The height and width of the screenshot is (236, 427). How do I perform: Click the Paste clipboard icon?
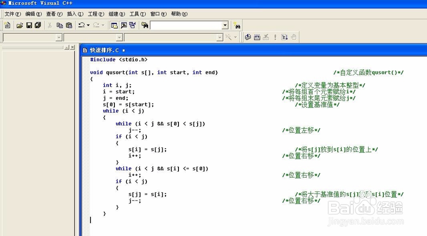click(x=69, y=25)
